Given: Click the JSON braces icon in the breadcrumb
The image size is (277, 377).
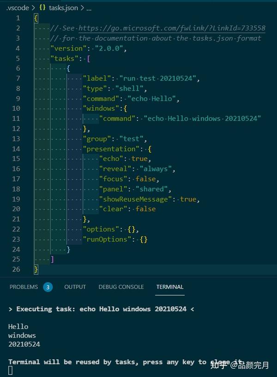Looking at the screenshot, I should tap(42, 7).
